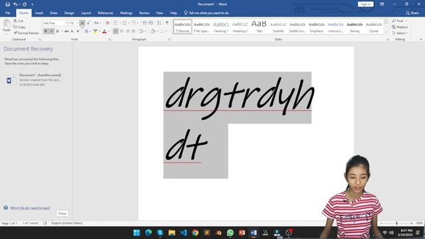The width and height of the screenshot is (425, 239).
Task: Click the Tell me what you want to do box
Action: (x=207, y=13)
